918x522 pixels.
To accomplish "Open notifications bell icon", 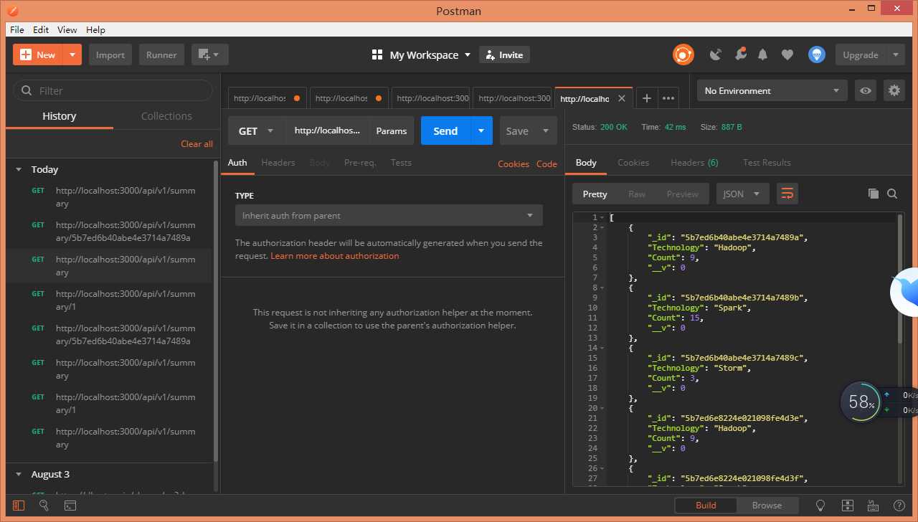I will click(x=763, y=54).
